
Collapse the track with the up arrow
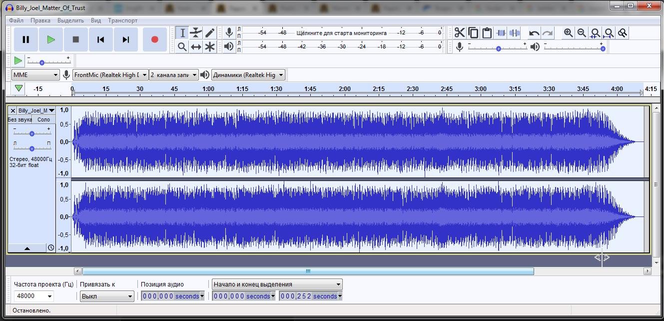(27, 248)
